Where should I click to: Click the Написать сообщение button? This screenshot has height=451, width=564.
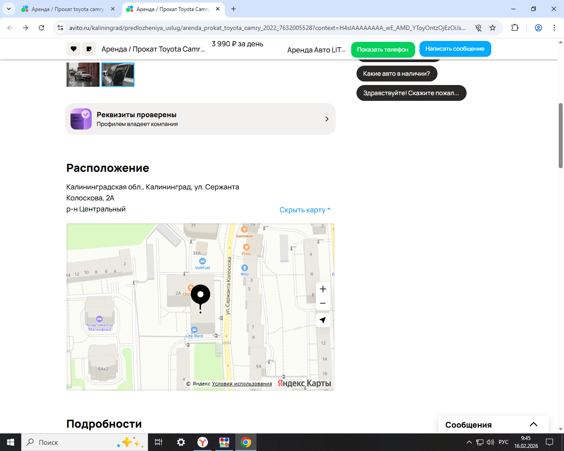[455, 49]
